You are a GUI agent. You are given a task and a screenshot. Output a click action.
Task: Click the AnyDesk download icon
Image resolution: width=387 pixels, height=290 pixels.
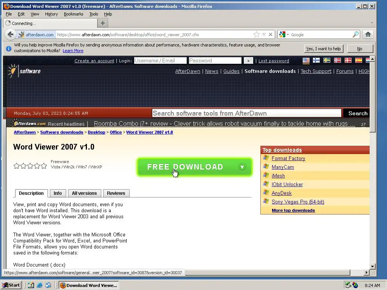tap(266, 192)
